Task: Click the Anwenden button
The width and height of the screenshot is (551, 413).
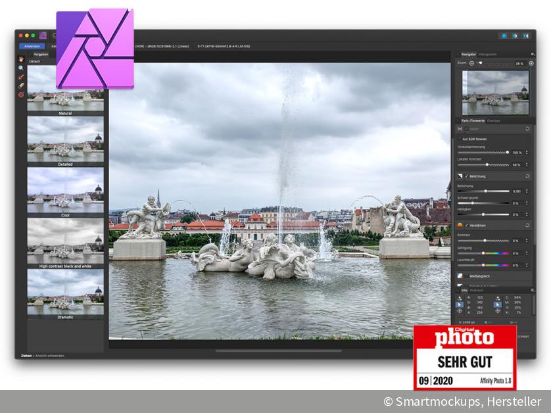Action: (x=33, y=47)
